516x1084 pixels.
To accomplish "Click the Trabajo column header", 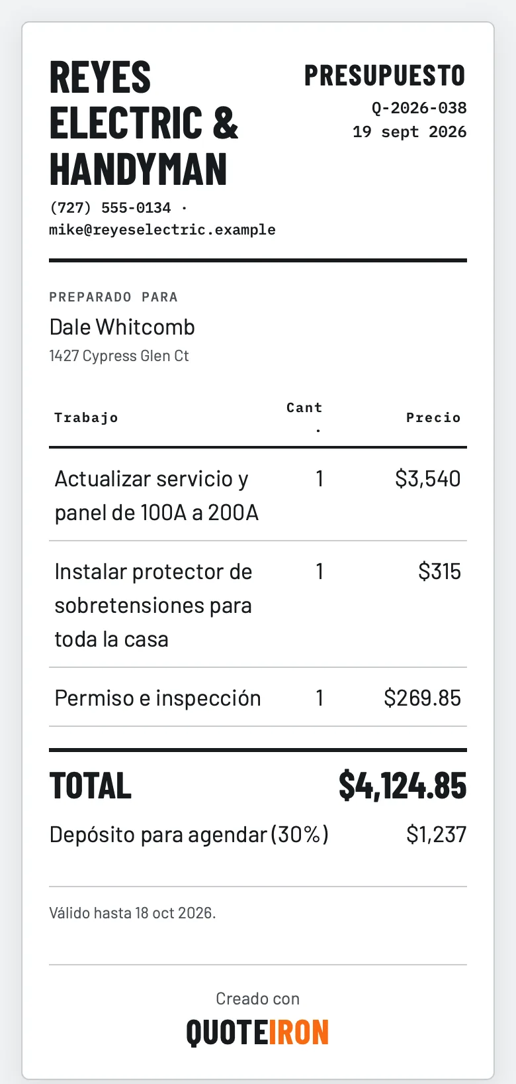I will pyautogui.click(x=86, y=417).
